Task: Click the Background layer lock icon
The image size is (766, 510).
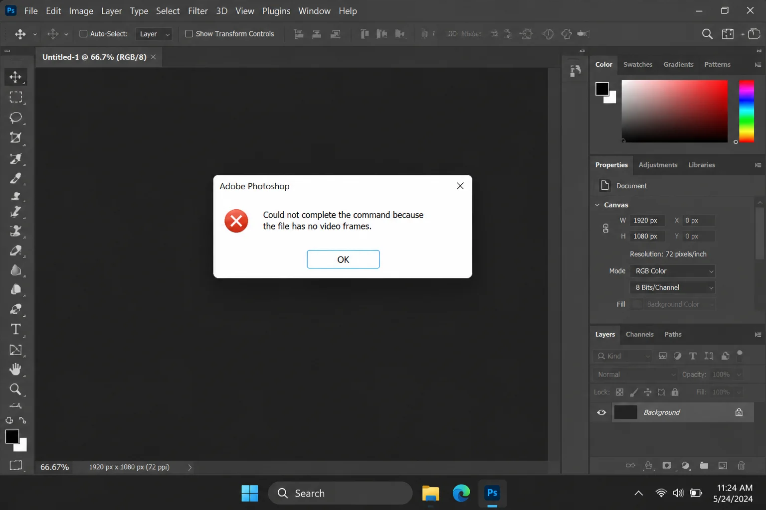Action: coord(739,412)
